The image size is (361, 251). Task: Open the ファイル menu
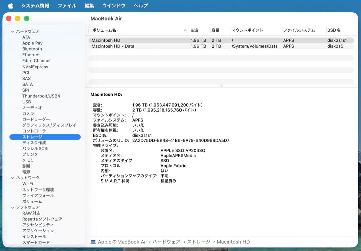tap(67, 5)
